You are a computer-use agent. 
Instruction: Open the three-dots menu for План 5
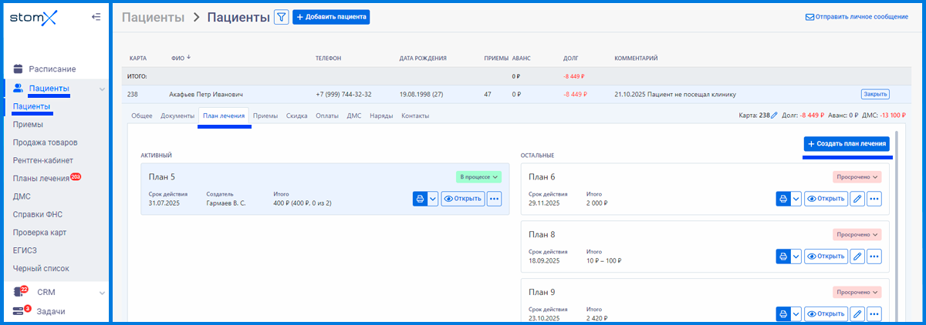tap(495, 199)
